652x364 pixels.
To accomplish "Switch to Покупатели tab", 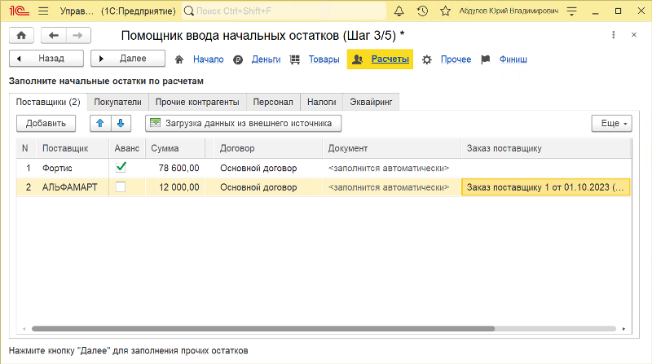I will pos(117,102).
